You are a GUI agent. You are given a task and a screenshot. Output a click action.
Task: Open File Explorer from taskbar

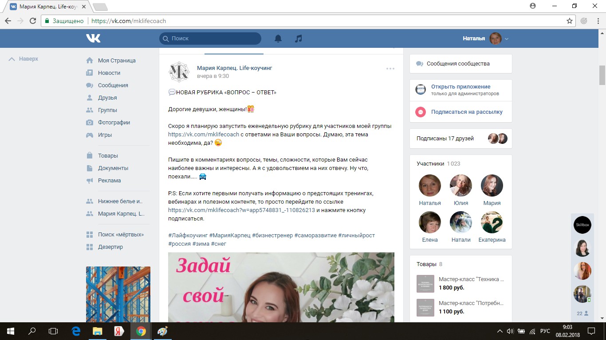pyautogui.click(x=98, y=331)
